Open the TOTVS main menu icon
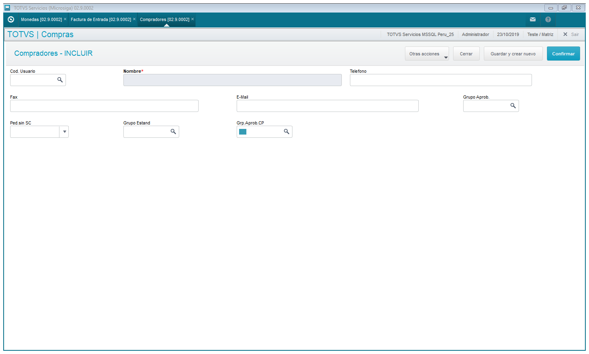 (x=11, y=19)
